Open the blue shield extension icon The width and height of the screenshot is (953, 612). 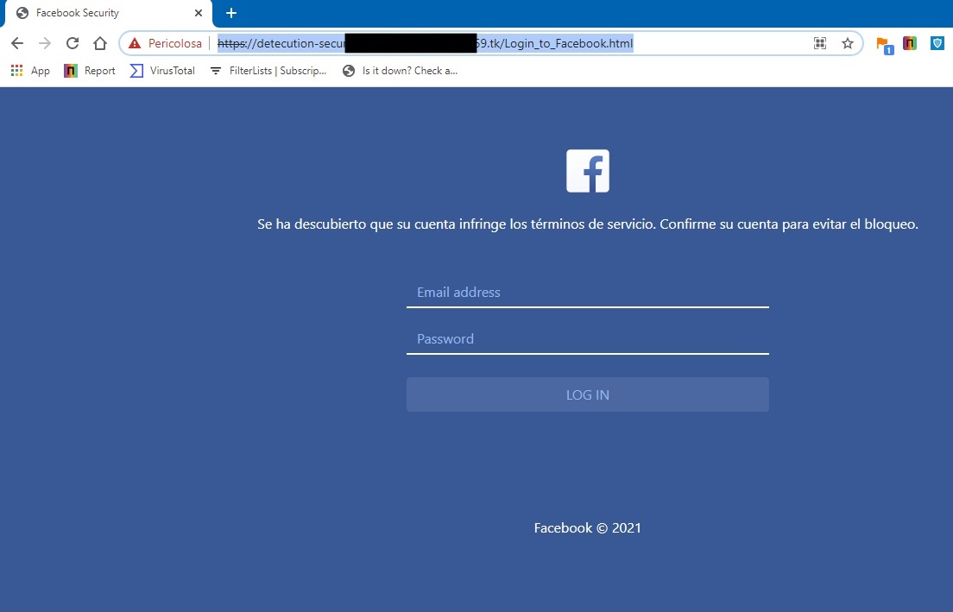tap(937, 43)
